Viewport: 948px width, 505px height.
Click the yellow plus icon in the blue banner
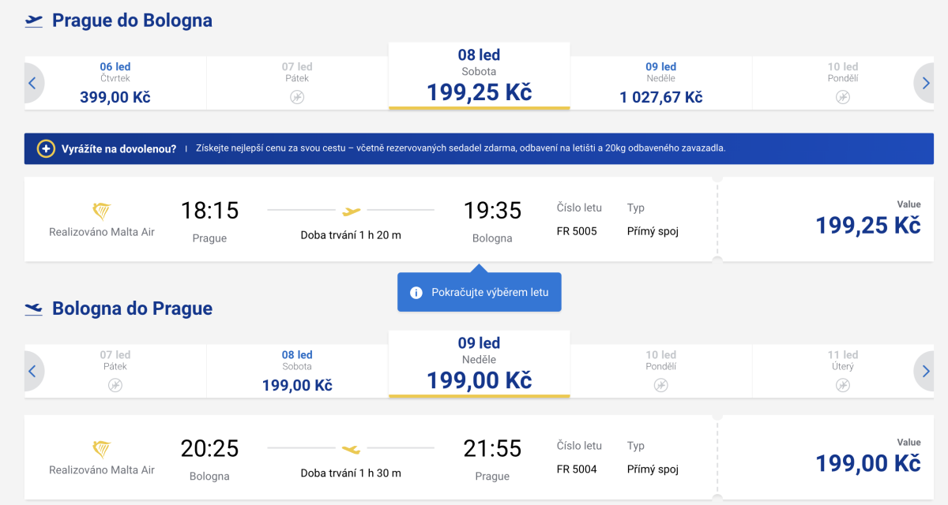[47, 148]
